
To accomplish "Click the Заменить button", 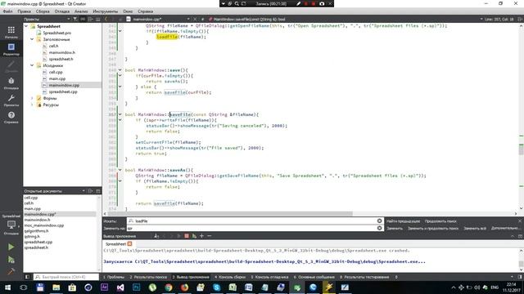I will pos(395,229).
